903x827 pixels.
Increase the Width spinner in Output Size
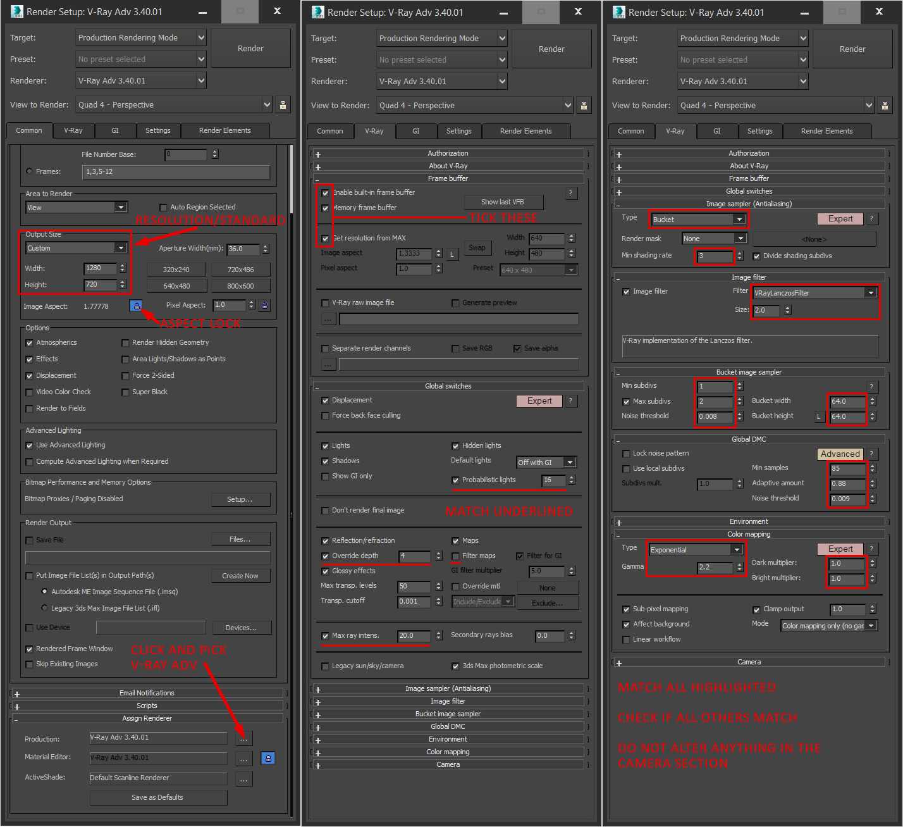coord(123,266)
